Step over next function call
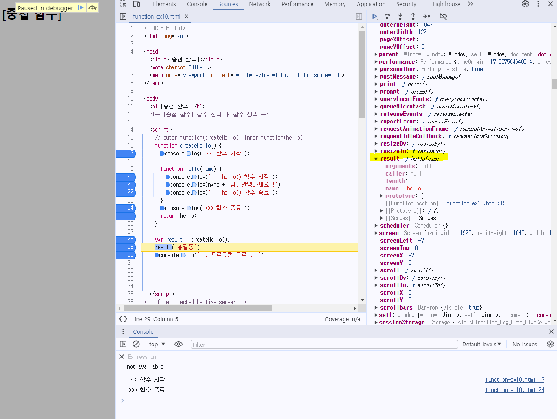The height and width of the screenshot is (419, 557). 388,16
